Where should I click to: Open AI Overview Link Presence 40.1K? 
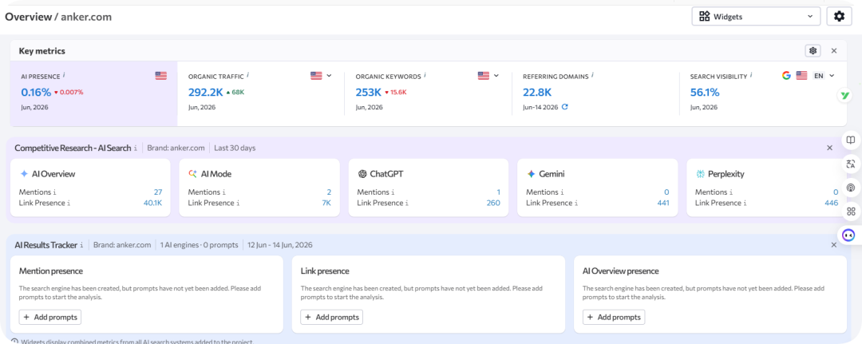tap(152, 204)
